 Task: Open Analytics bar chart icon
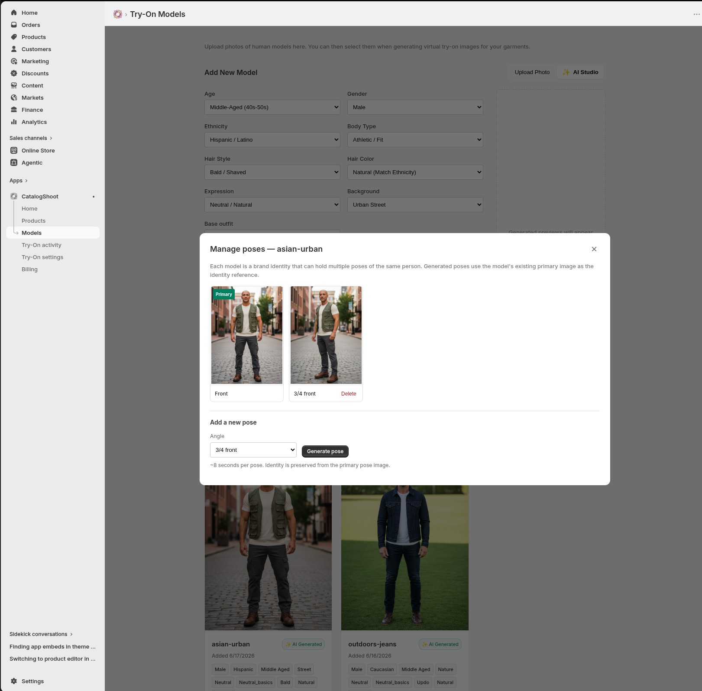click(14, 122)
